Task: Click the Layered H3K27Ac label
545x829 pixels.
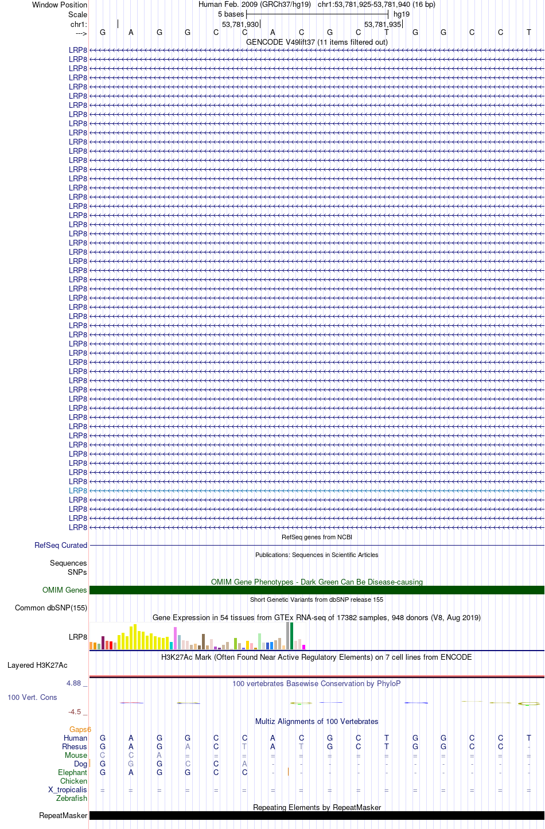Action: [37, 665]
